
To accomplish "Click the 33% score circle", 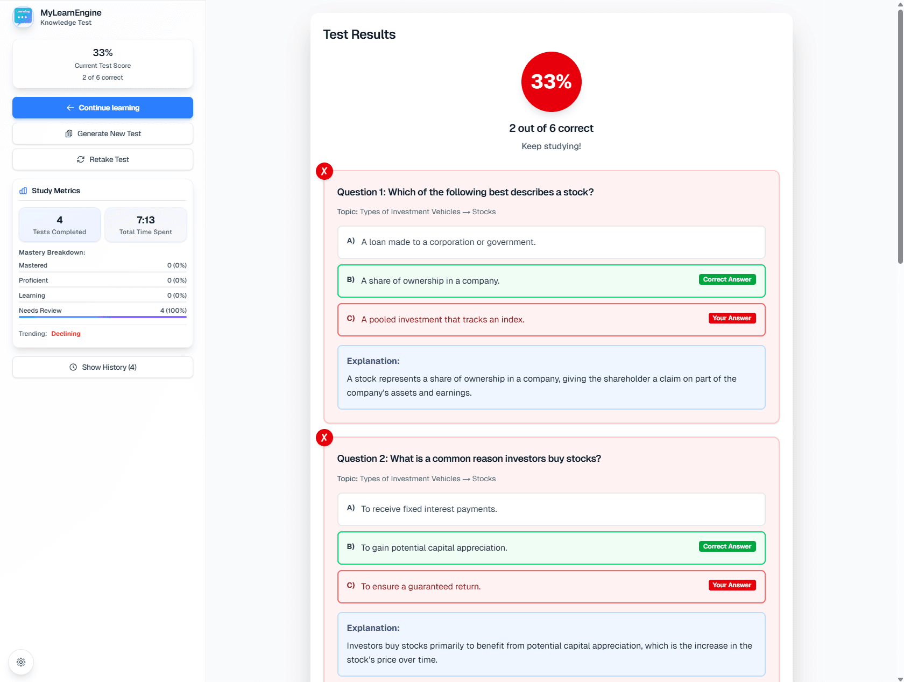I will [x=551, y=82].
